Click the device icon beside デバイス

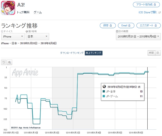coord(2,31)
